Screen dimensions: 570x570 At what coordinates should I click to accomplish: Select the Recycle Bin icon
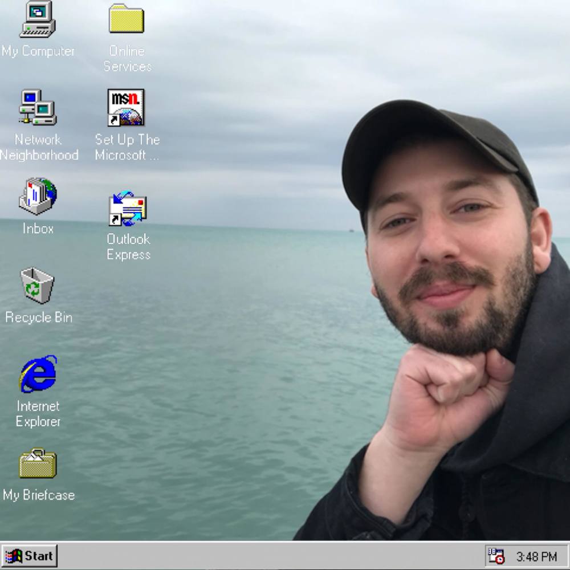(x=37, y=286)
